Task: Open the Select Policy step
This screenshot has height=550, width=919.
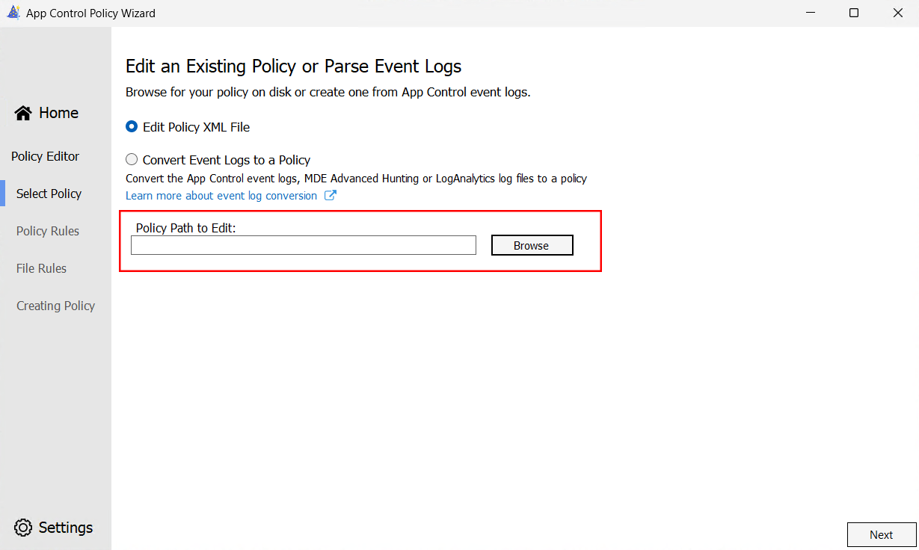Action: click(49, 194)
